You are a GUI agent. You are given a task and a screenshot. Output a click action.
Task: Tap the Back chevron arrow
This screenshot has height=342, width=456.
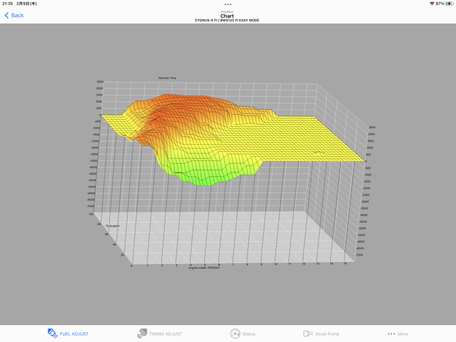click(x=7, y=16)
